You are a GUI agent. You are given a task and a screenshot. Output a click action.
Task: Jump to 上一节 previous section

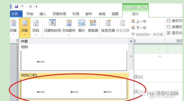139,21
